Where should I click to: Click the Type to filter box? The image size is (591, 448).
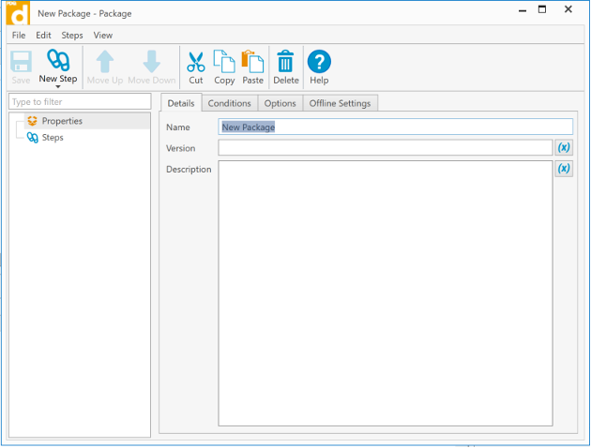[80, 101]
